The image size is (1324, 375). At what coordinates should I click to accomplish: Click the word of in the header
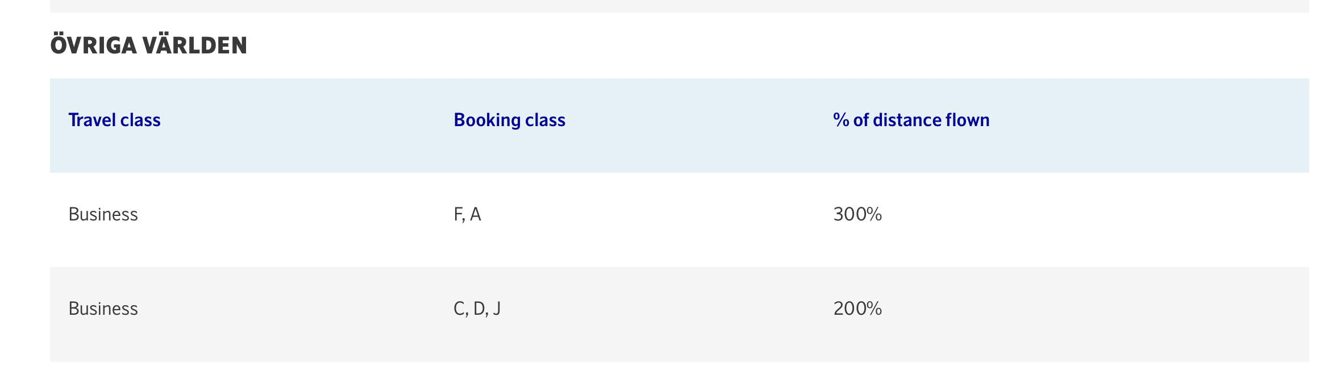coord(860,120)
